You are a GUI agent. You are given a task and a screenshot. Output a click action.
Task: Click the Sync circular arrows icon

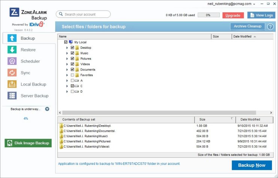pyautogui.click(x=12, y=73)
